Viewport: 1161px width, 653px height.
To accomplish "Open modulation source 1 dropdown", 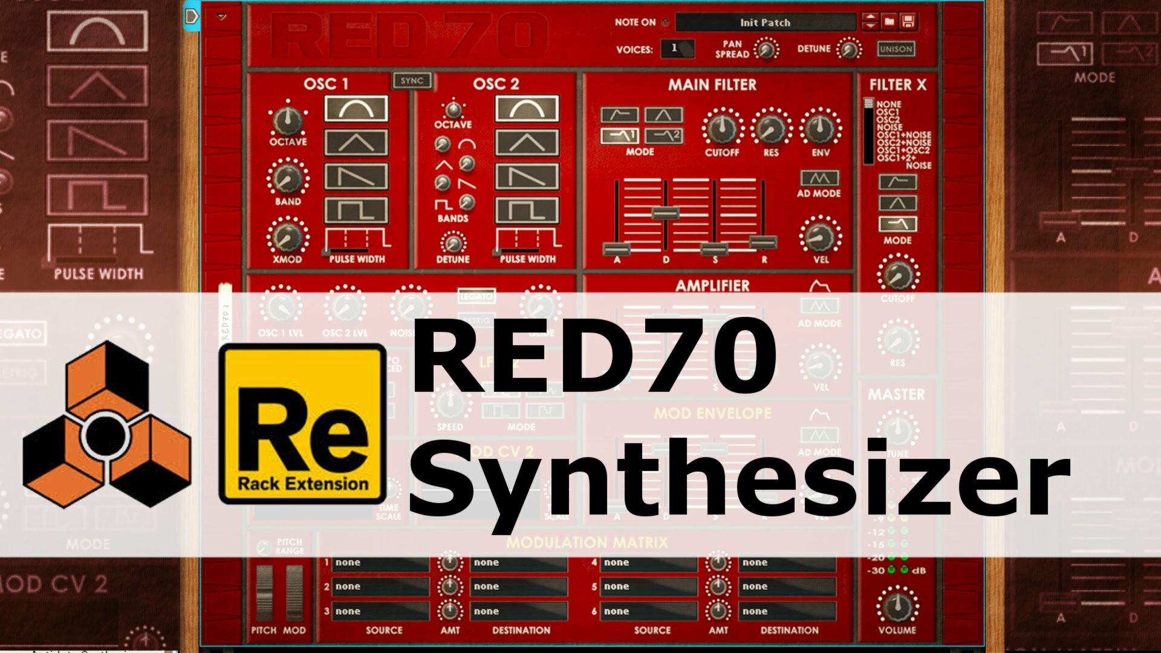I will click(x=380, y=563).
